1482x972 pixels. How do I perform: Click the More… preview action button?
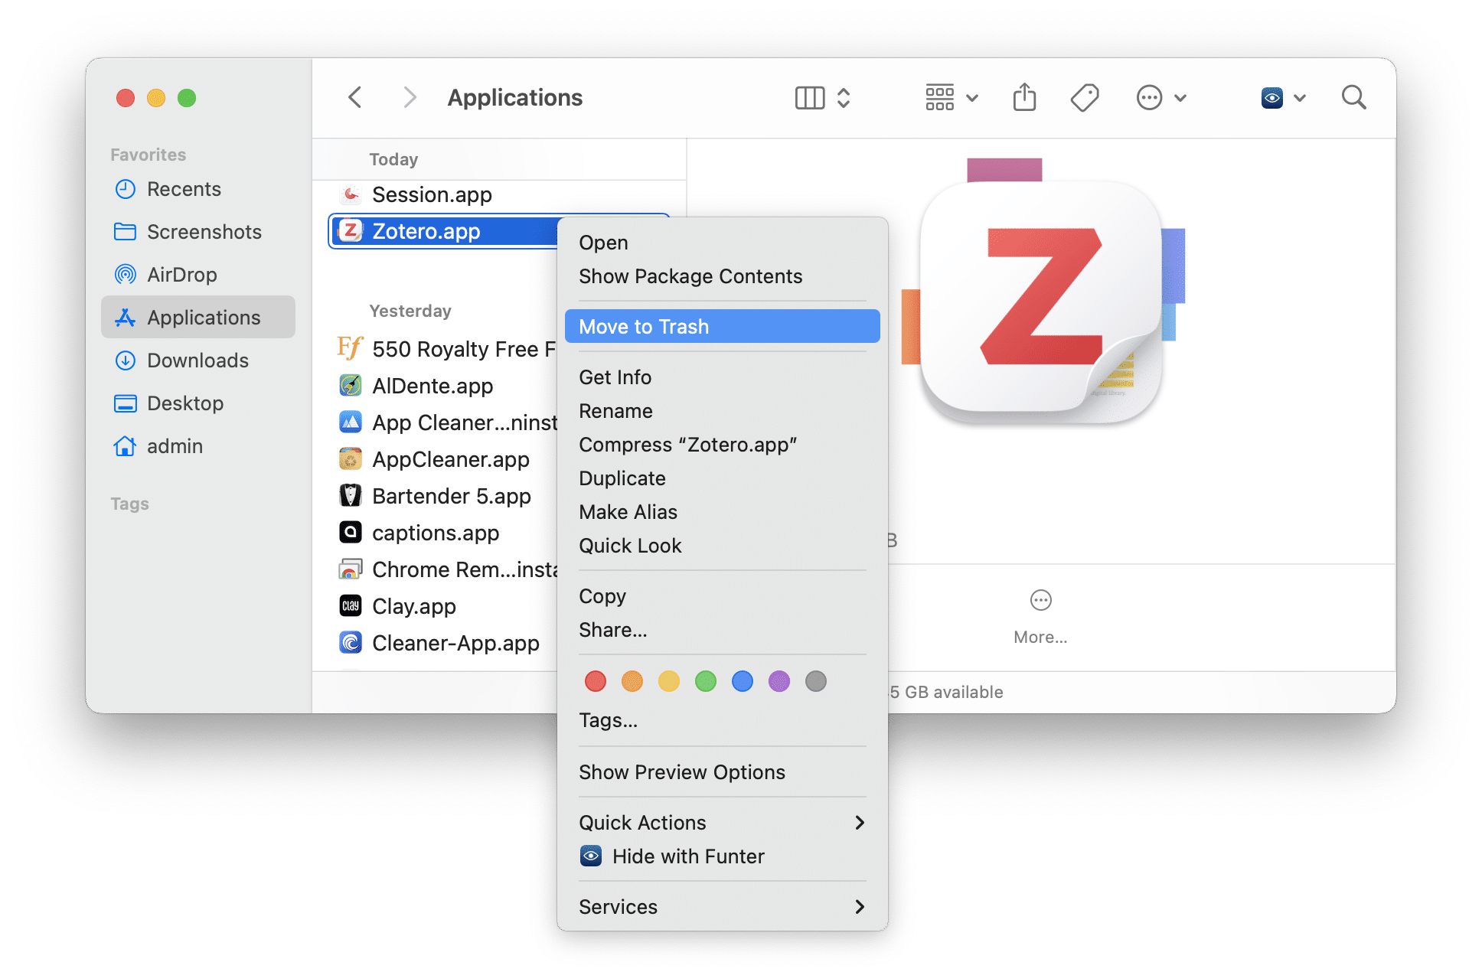(1040, 617)
